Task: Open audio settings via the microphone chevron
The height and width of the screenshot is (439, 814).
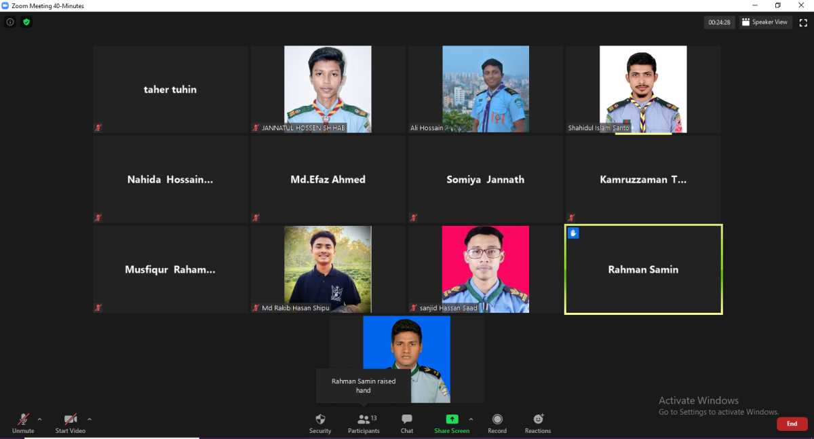Action: pos(39,419)
